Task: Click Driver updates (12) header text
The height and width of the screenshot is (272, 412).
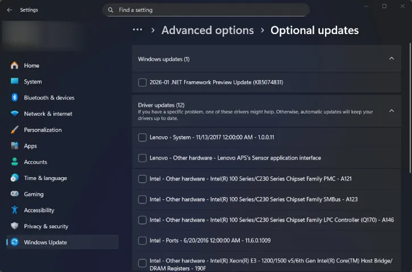Action: pos(161,105)
